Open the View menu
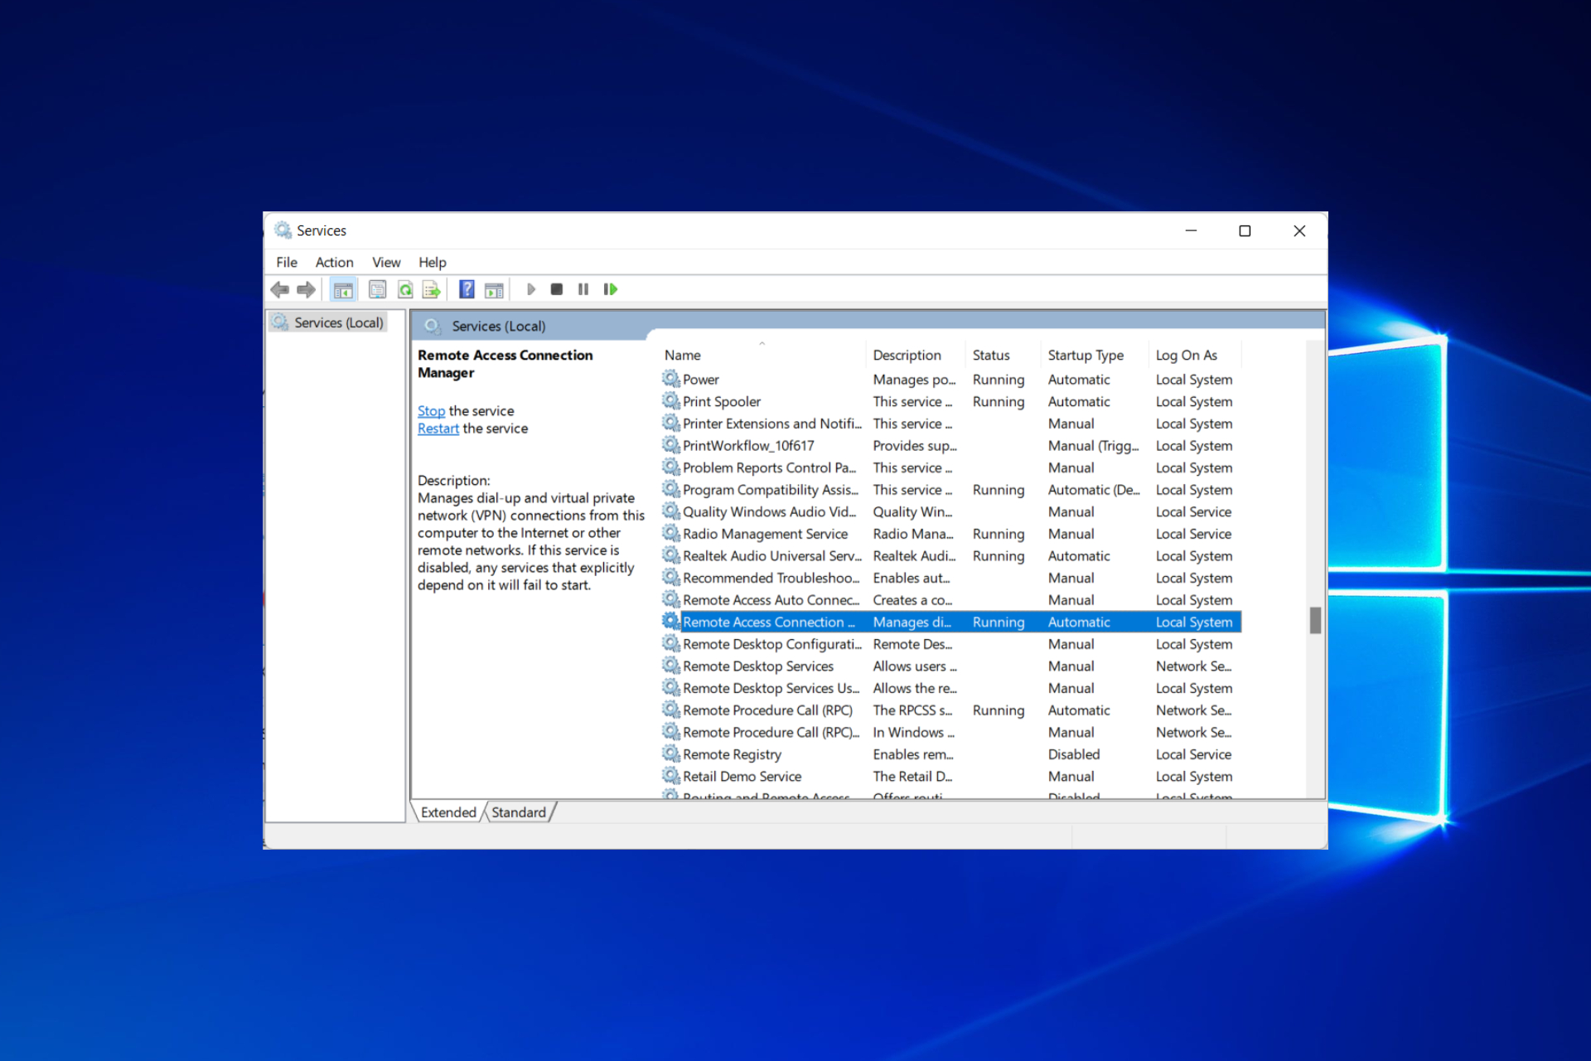Viewport: 1591px width, 1061px height. click(x=386, y=262)
